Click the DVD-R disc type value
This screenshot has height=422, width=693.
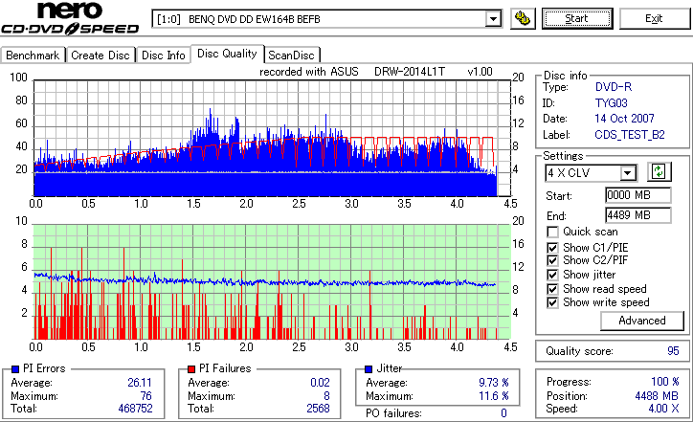tap(614, 87)
